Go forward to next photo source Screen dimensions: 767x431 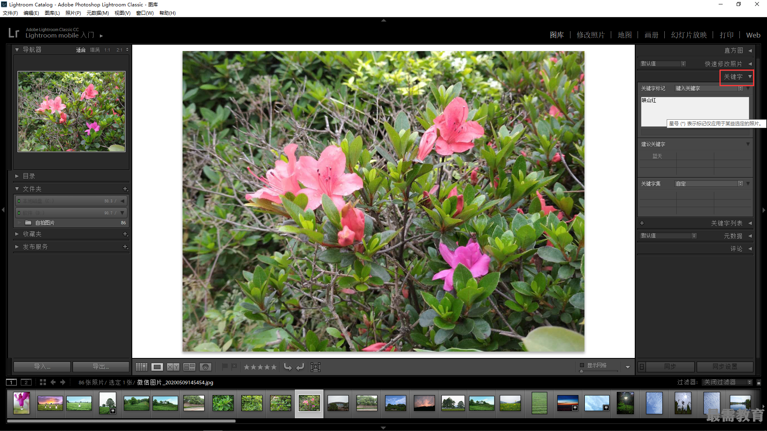[x=63, y=382]
